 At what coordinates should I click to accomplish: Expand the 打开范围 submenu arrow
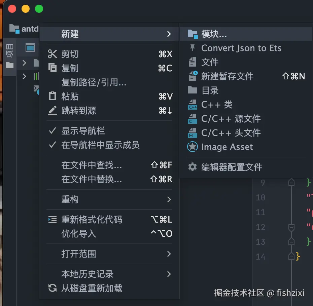[169, 254]
